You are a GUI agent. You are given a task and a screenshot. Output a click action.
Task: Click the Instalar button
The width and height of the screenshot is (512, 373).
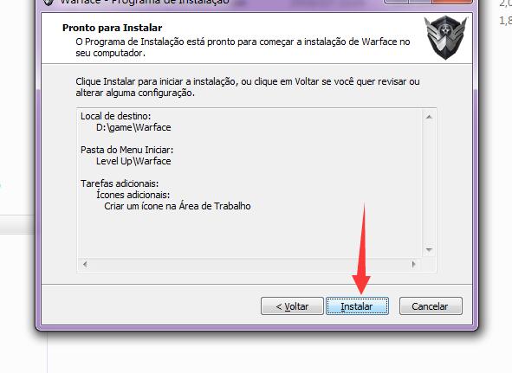[357, 306]
